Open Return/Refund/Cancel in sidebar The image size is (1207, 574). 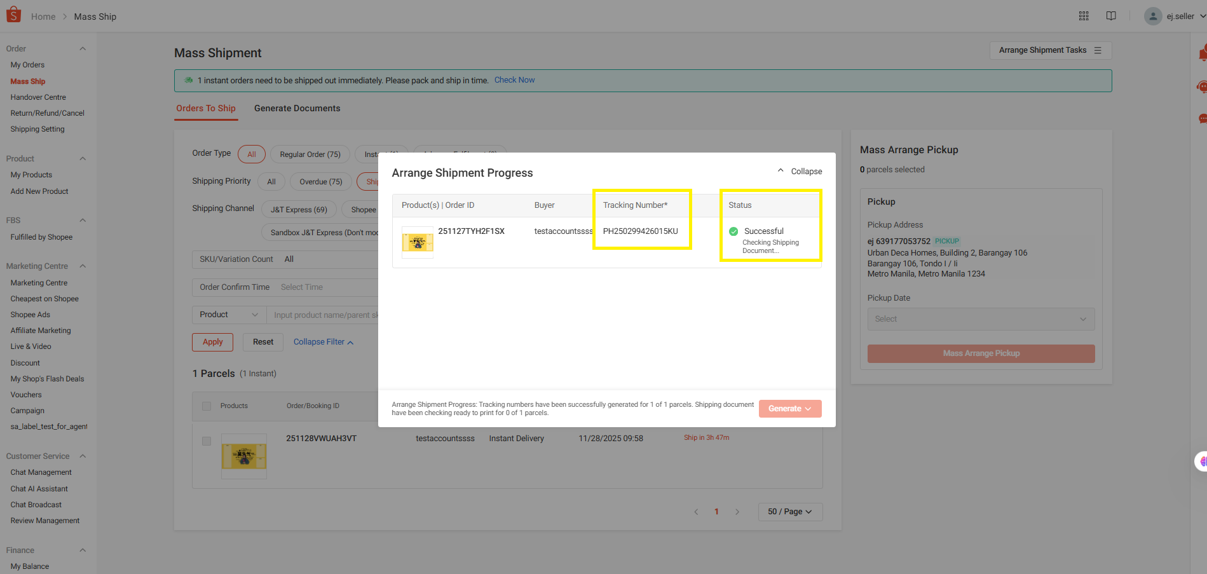tap(48, 113)
